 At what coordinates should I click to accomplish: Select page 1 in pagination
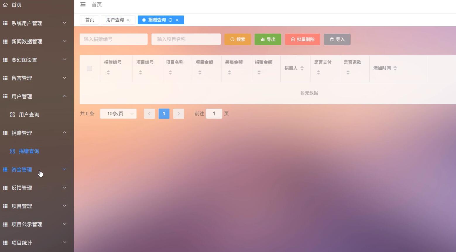coord(164,114)
